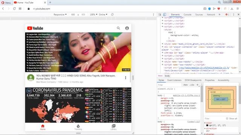The height and width of the screenshot is (135, 241).
Task: Enable the Show all checkbox
Action: point(227,118)
